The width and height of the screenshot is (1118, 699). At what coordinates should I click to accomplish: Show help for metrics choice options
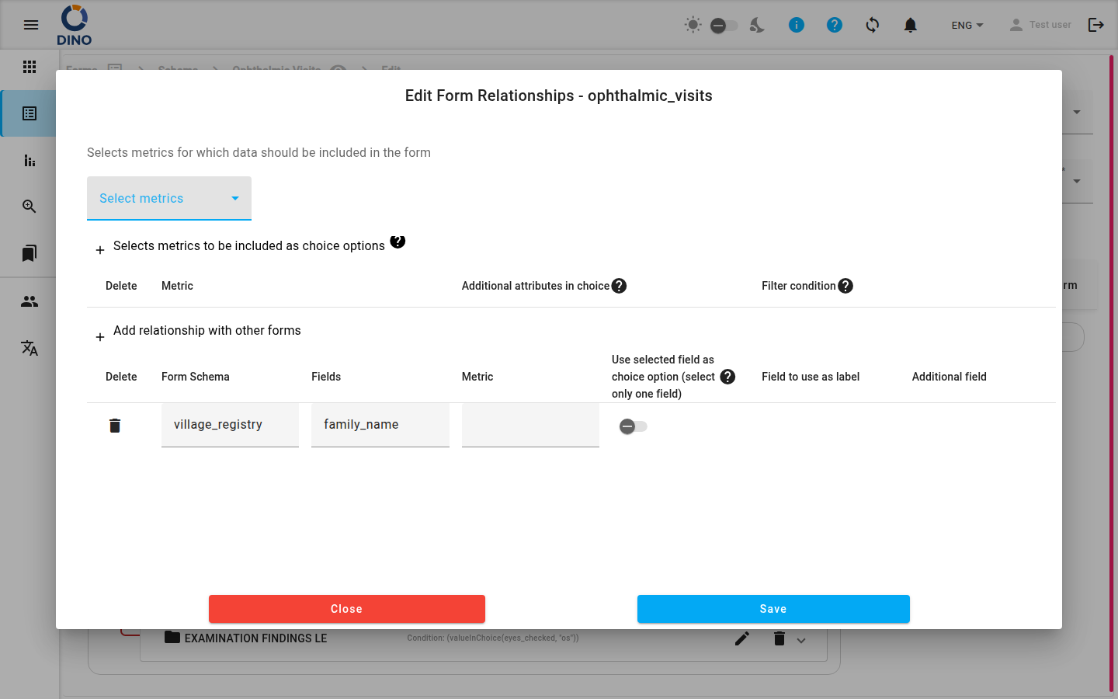pyautogui.click(x=398, y=242)
